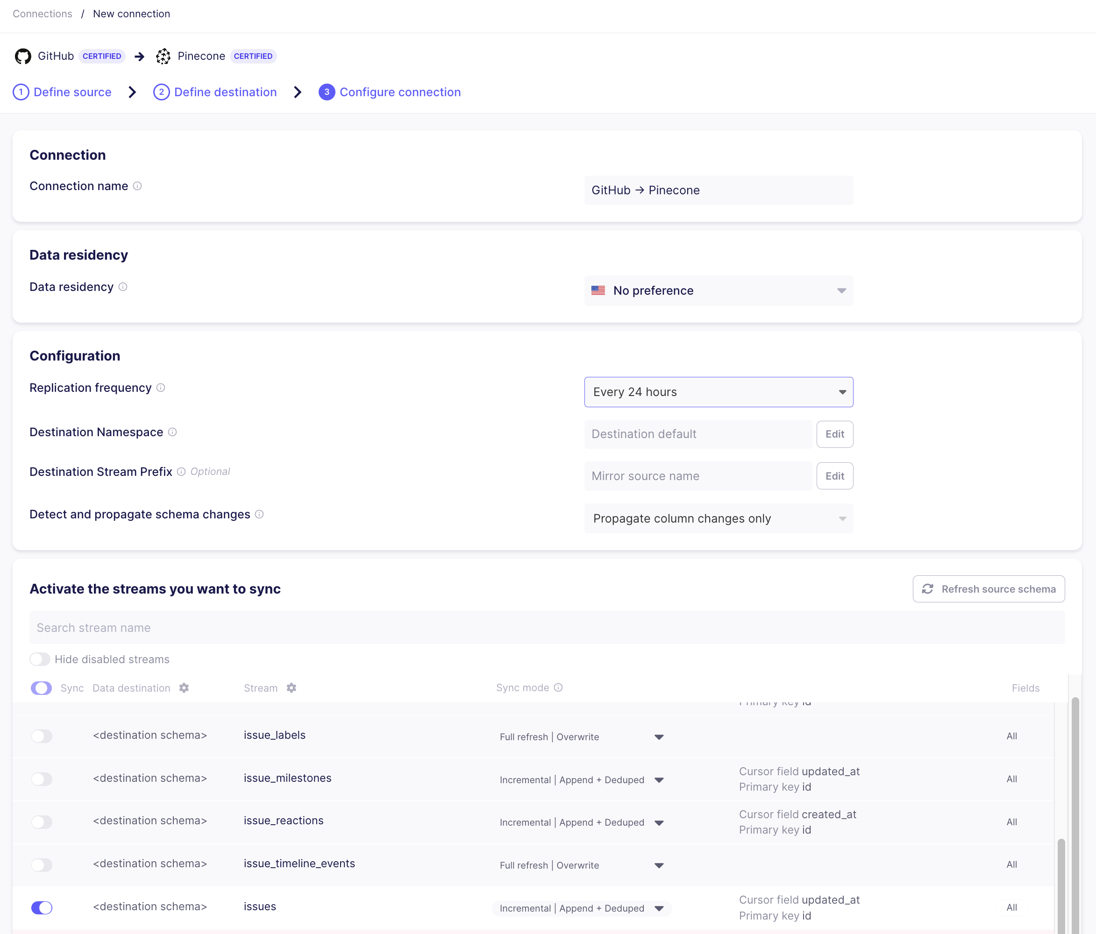The width and height of the screenshot is (1096, 934).
Task: Click Edit beside Destination Namespace
Action: point(835,434)
